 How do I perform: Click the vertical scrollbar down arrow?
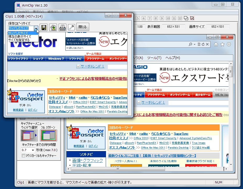[231, 165]
